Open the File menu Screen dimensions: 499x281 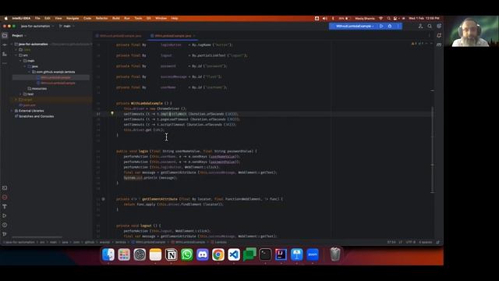point(37,19)
